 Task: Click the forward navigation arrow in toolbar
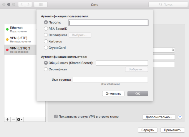pyautogui.click(x=29, y=5)
